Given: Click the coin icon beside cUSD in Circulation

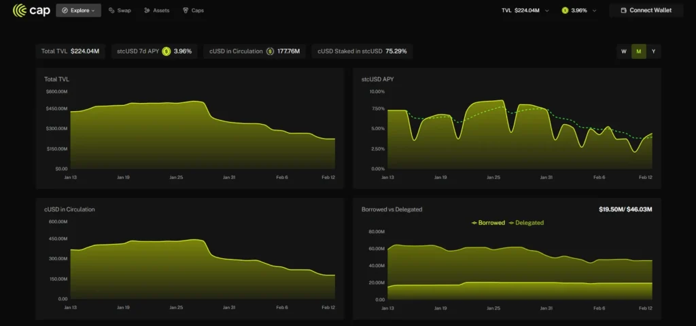Looking at the screenshot, I should (270, 51).
